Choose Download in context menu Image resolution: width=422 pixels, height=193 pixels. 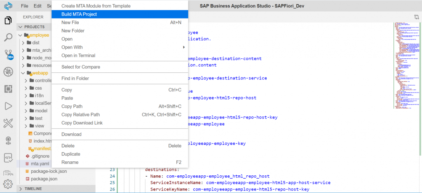tap(120, 134)
